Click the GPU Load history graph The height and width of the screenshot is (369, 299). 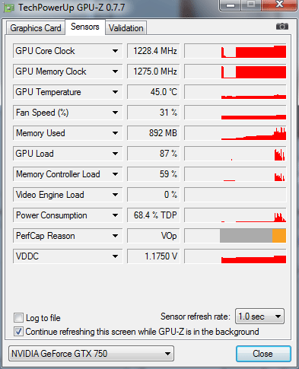(x=235, y=154)
